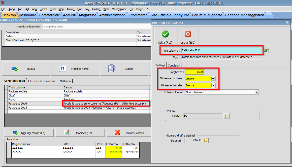Open the Decimali folder lookup icon
This screenshot has height=167, width=292.
pyautogui.click(x=205, y=140)
